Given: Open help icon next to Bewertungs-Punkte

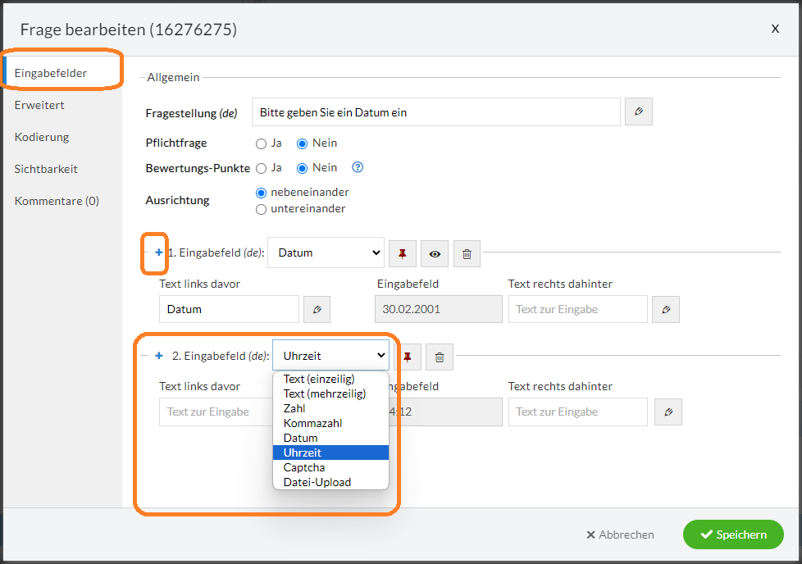Looking at the screenshot, I should [357, 167].
